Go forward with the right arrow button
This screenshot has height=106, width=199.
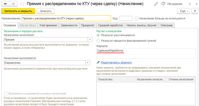pyautogui.click(x=14, y=4)
